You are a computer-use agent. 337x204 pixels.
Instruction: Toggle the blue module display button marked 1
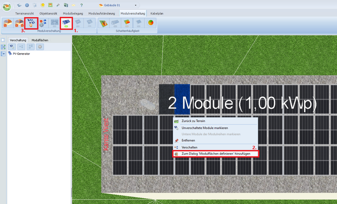[66, 23]
